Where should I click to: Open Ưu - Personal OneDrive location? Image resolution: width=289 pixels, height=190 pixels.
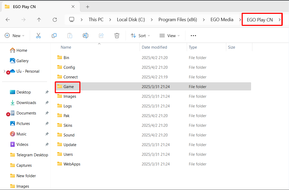(25, 71)
